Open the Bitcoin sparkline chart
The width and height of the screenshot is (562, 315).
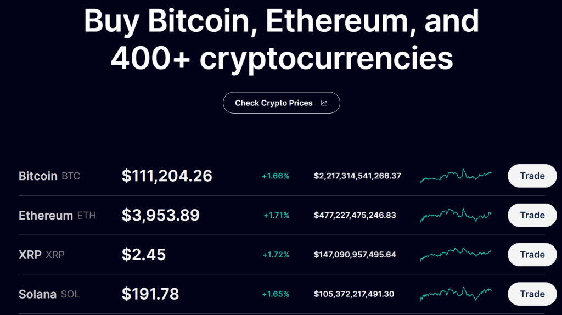click(x=456, y=176)
